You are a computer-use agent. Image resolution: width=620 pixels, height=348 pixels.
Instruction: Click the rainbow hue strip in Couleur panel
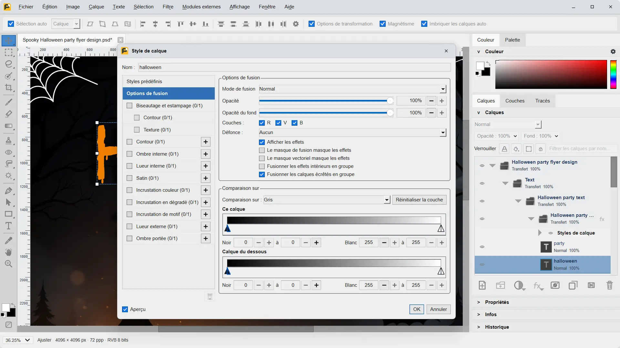pos(613,74)
